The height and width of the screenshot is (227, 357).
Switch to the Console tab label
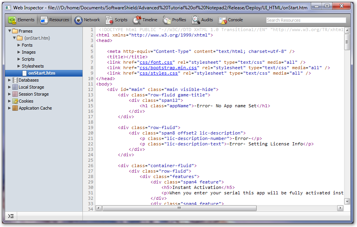(x=235, y=20)
